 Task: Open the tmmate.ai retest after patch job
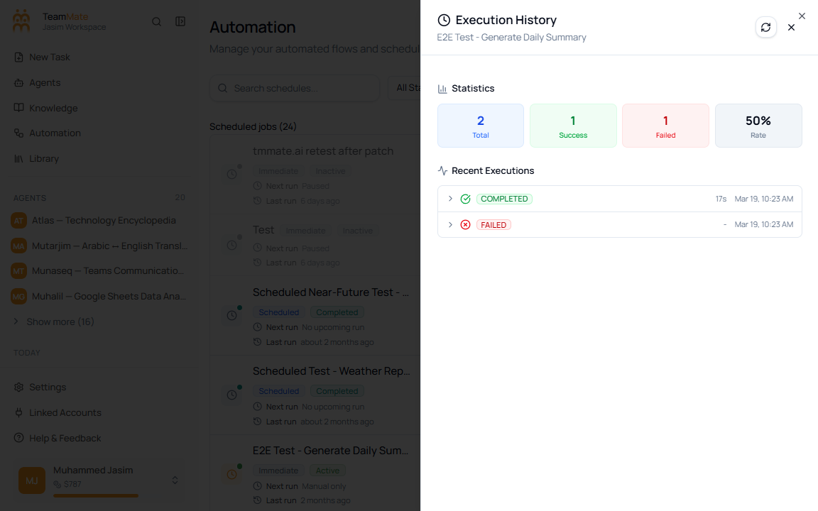(323, 151)
